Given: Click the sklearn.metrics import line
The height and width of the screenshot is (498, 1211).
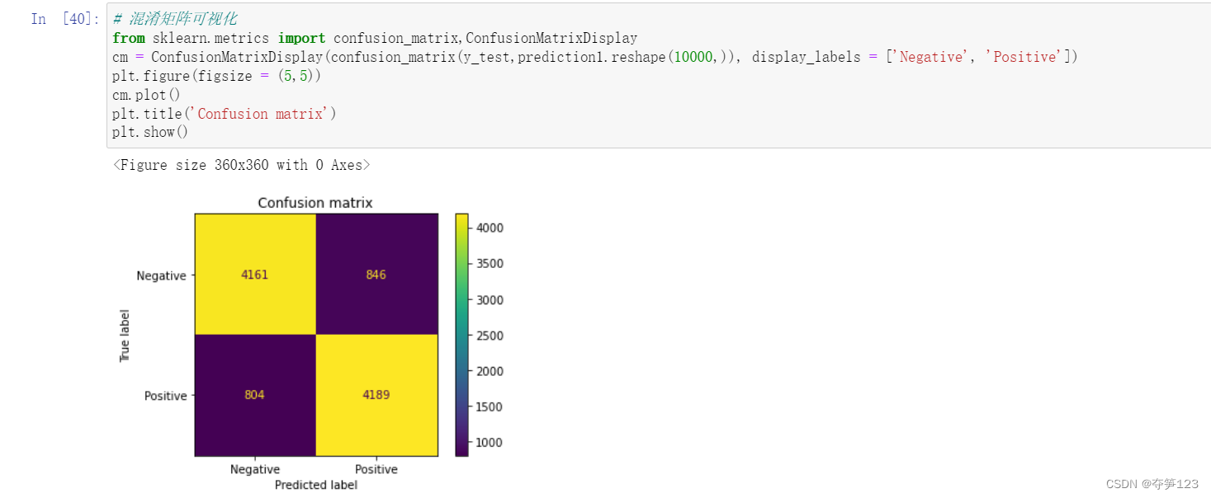Looking at the screenshot, I should click(375, 38).
